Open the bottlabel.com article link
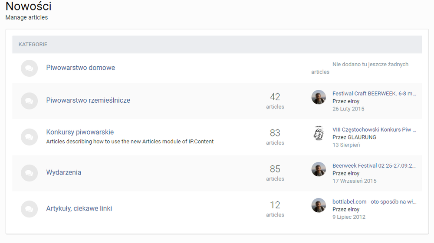The width and height of the screenshot is (434, 243). point(374,201)
